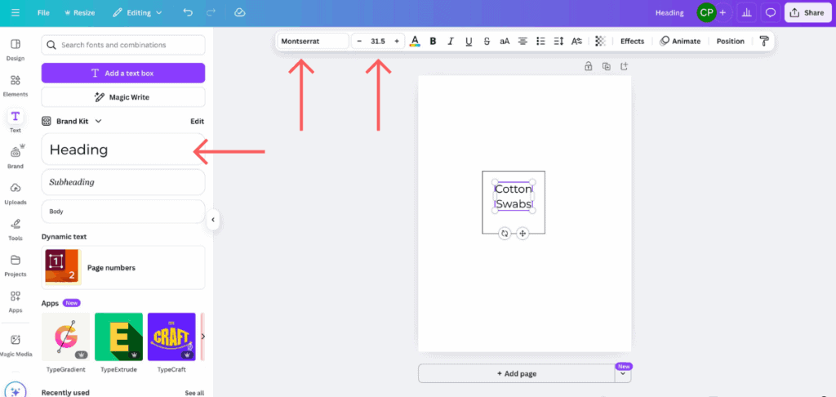The height and width of the screenshot is (397, 836).
Task: Click the Animate button
Action: (680, 41)
